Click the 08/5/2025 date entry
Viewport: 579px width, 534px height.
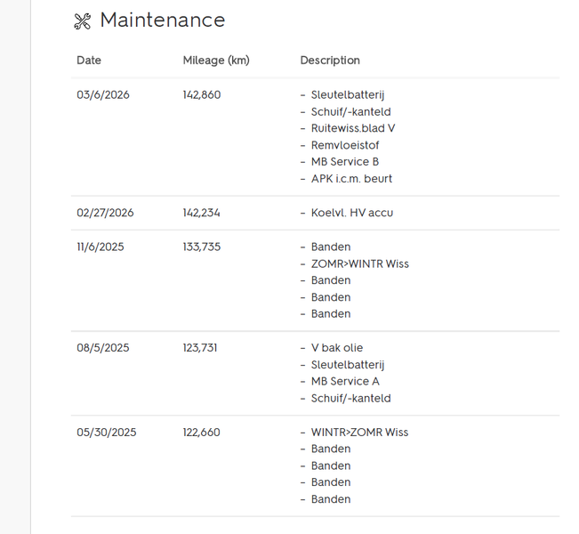pos(103,348)
